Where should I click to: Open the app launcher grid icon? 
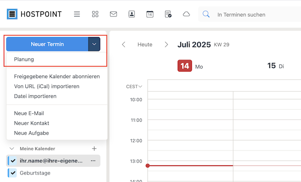[x=95, y=14]
